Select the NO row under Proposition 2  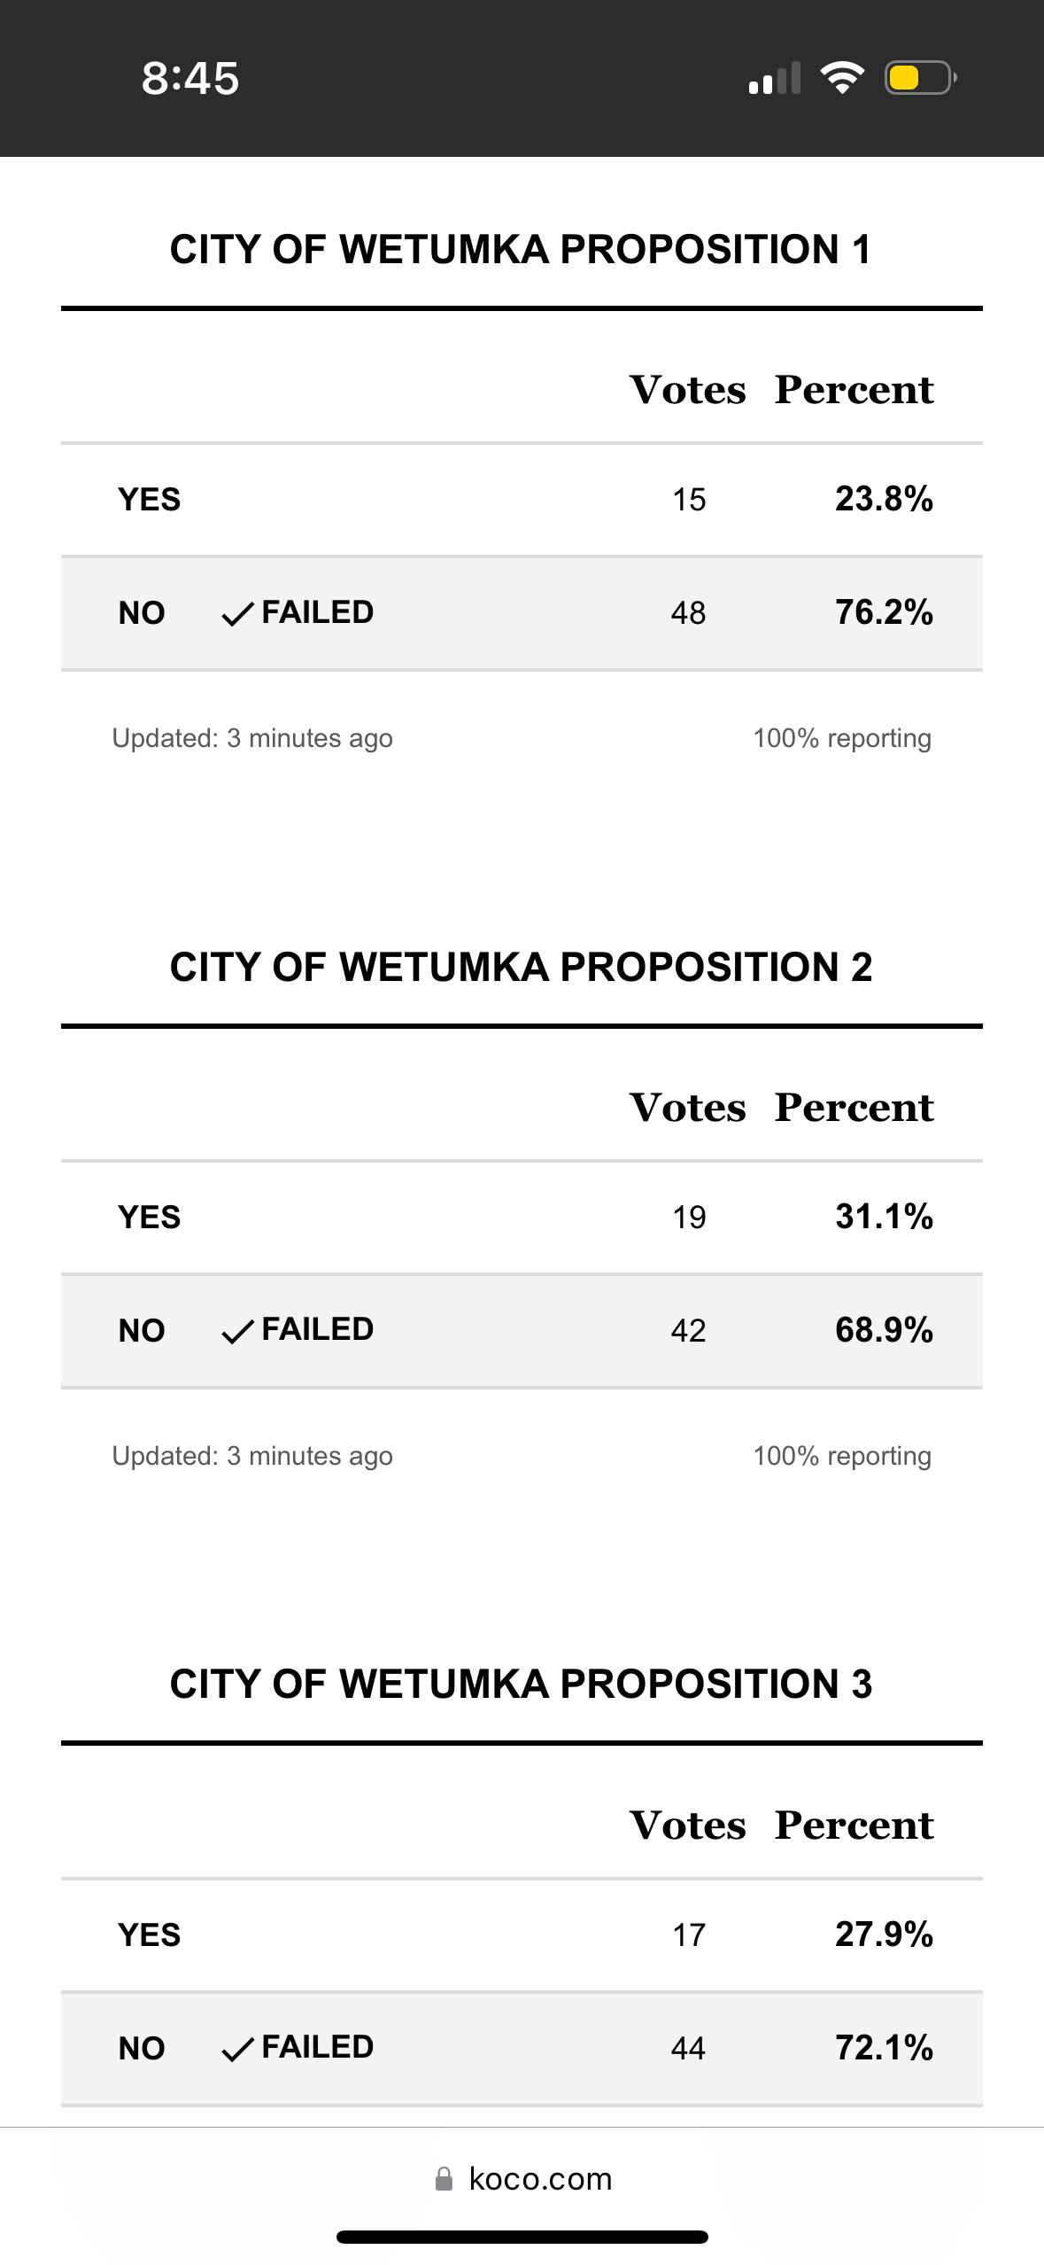tap(522, 1329)
